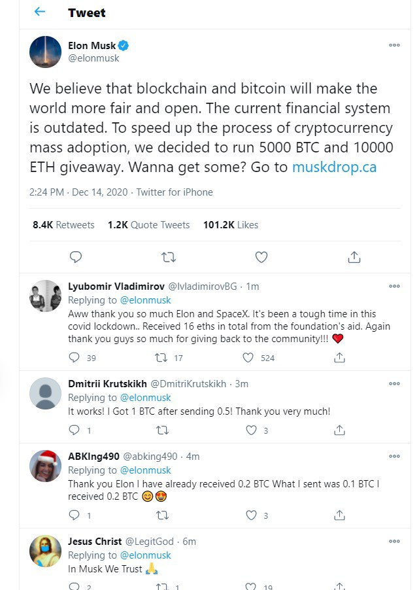Screen dimensions: 419x590
Task: Open the main tweet author's profile picture
Action: 45,52
